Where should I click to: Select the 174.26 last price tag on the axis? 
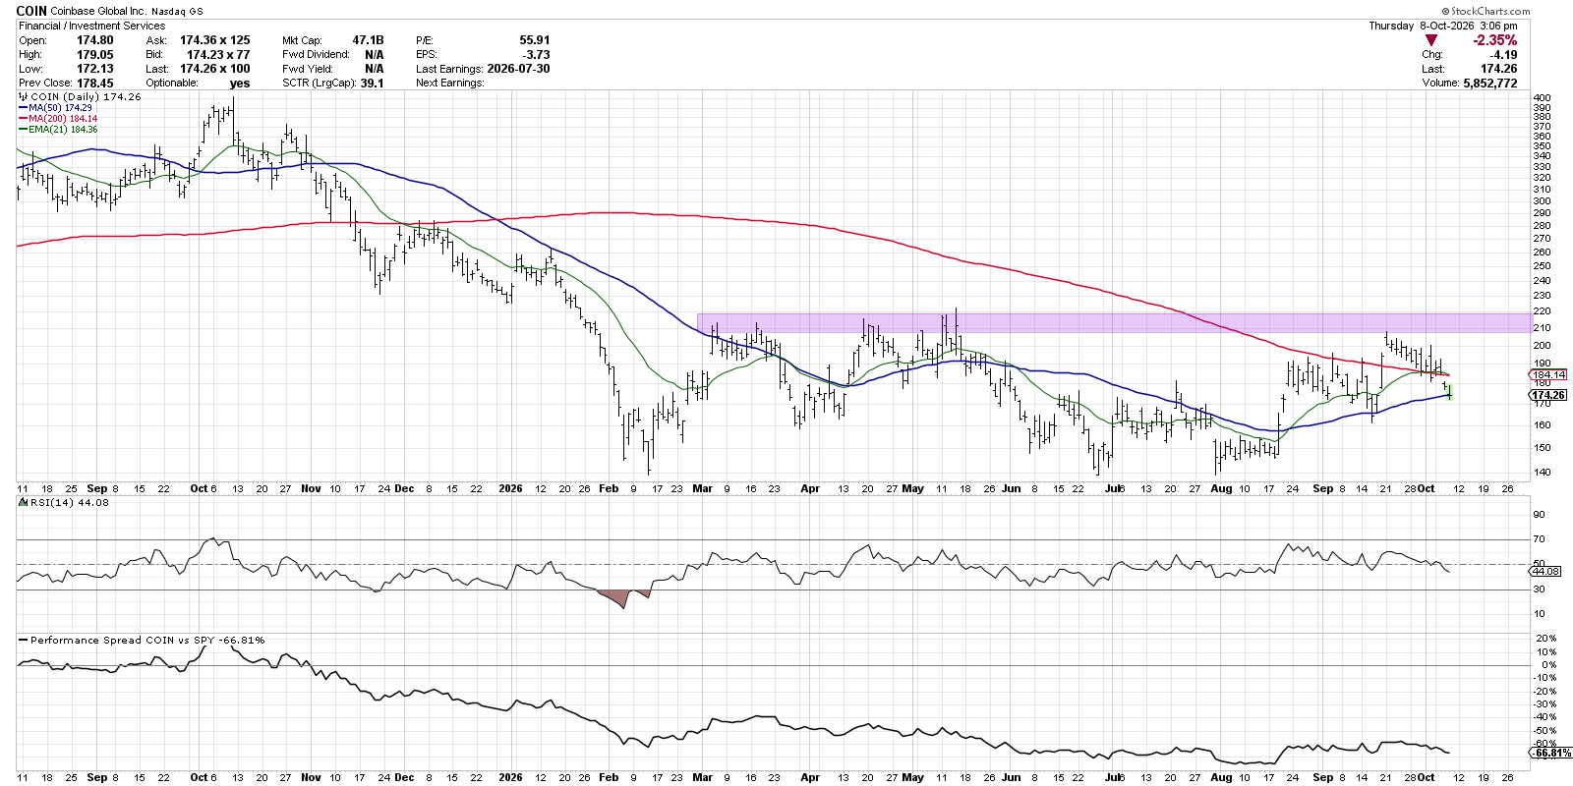click(x=1548, y=395)
